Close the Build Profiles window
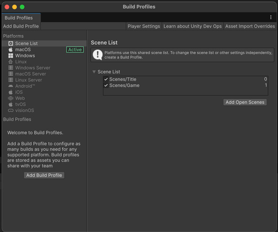Viewport: 278px width, 232px height. click(7, 7)
